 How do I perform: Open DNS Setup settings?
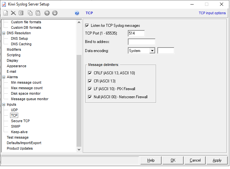point(19,38)
